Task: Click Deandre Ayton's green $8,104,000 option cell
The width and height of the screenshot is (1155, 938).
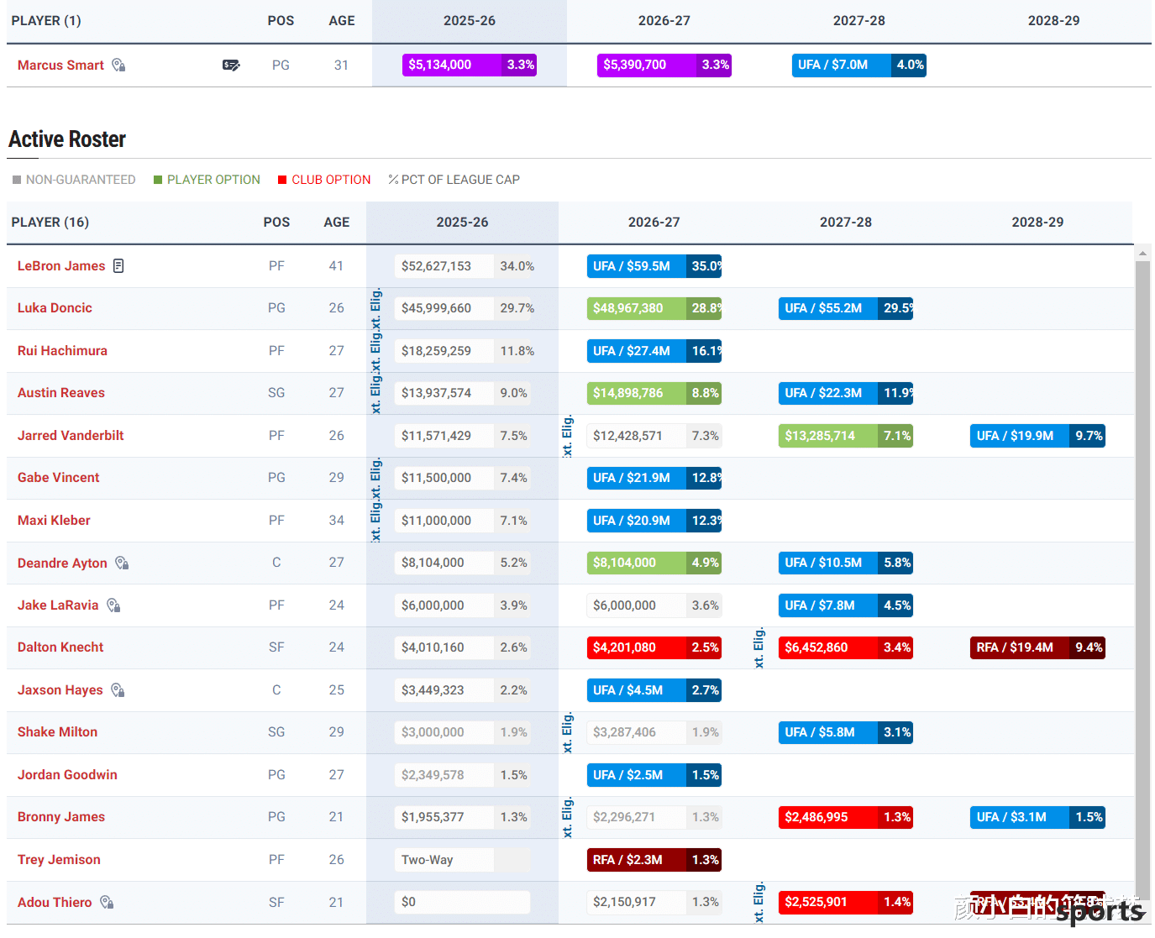Action: pyautogui.click(x=654, y=563)
